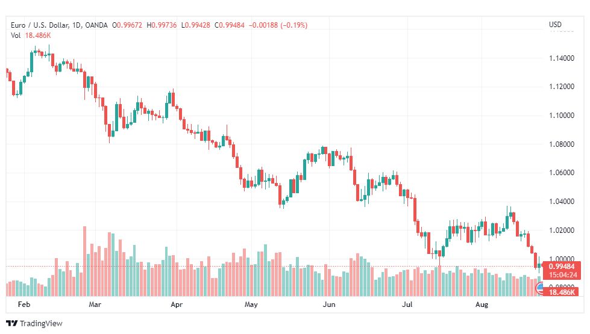Click the May label on time axis
The height and width of the screenshot is (334, 590).
pyautogui.click(x=251, y=305)
